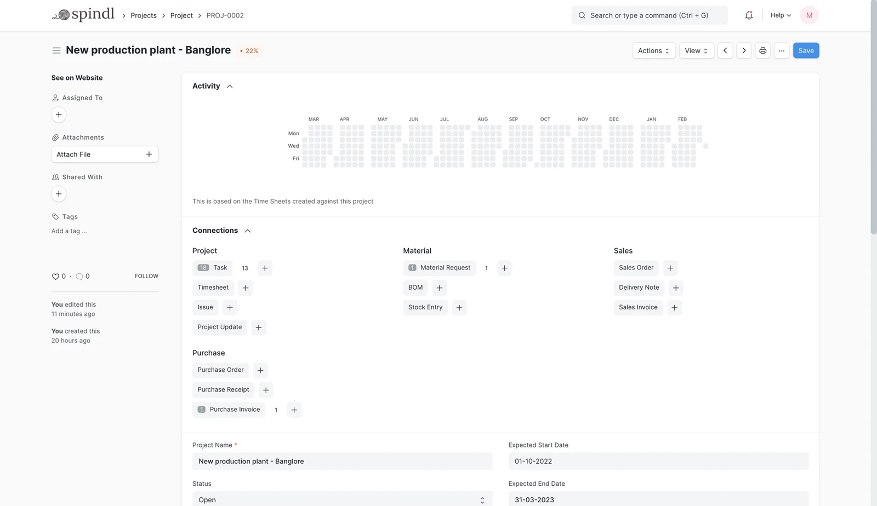Open the Status select field
Screen dimensions: 877x506
(x=342, y=499)
